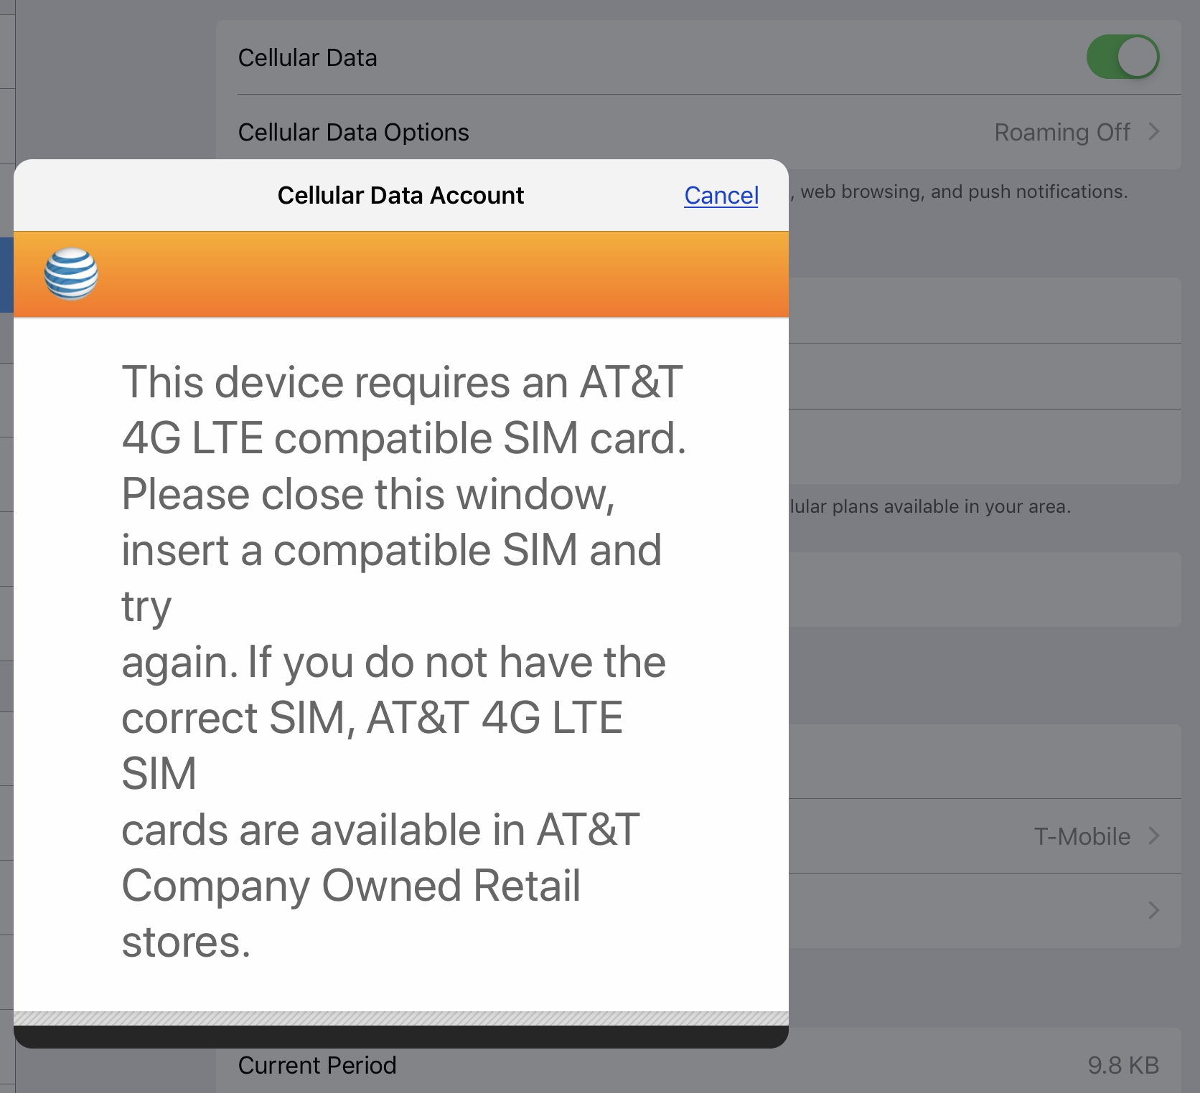Select the Current Period usage row
This screenshot has width=1200, height=1093.
[x=698, y=1061]
